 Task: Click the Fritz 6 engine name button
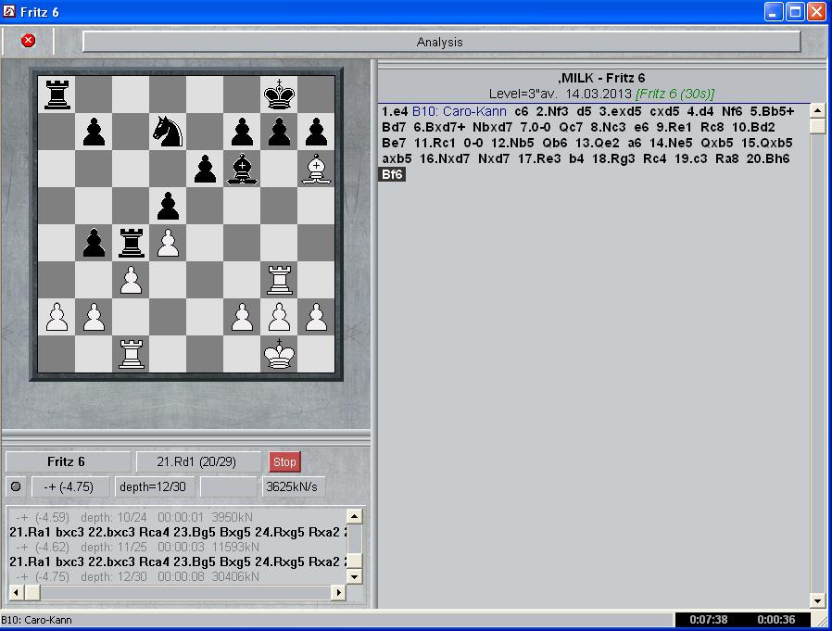tap(68, 461)
